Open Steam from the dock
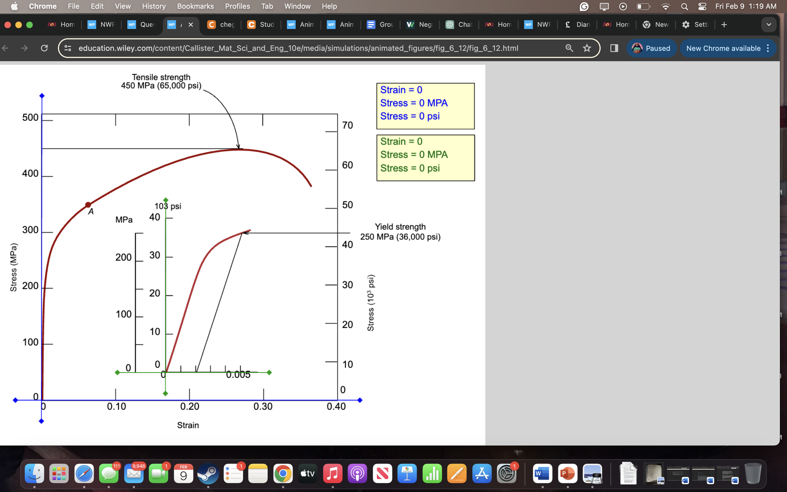The width and height of the screenshot is (787, 492). click(x=208, y=473)
